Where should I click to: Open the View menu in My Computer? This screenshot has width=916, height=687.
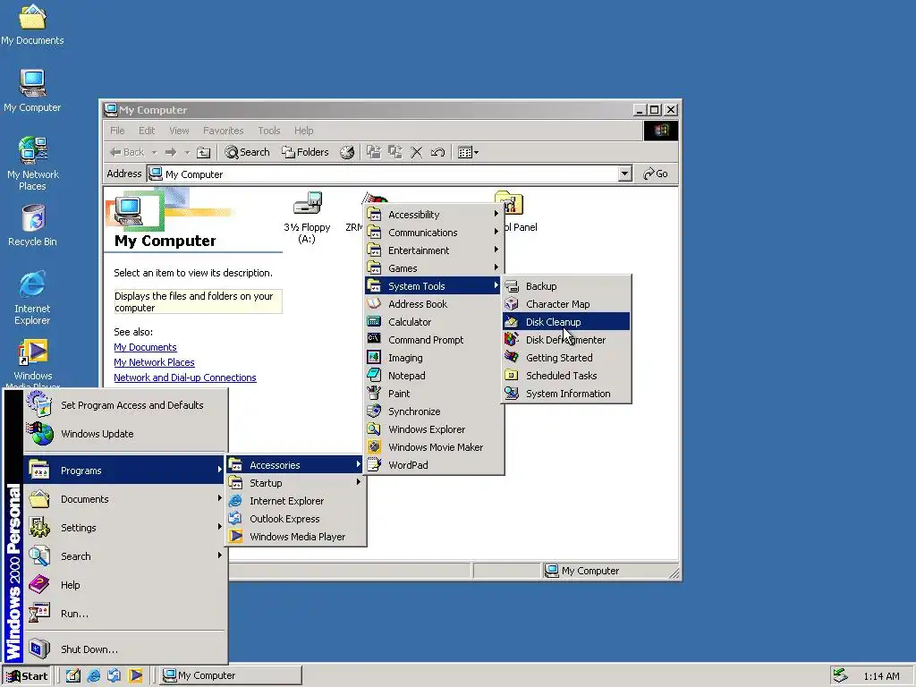(179, 131)
